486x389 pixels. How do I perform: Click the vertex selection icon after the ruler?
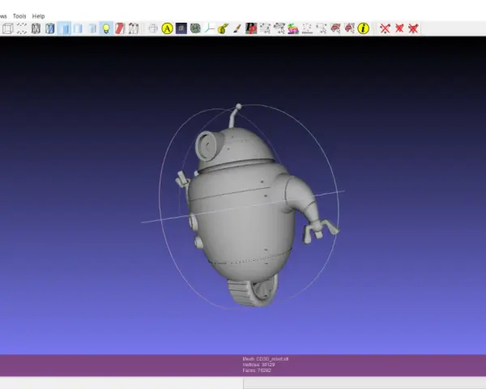(321, 28)
